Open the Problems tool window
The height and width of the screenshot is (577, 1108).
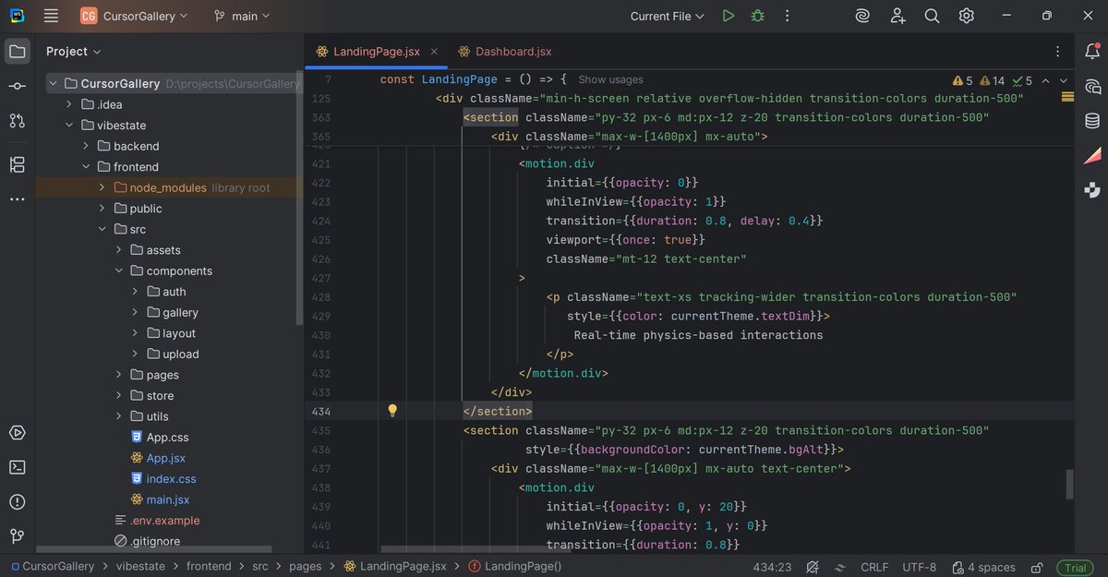[17, 501]
